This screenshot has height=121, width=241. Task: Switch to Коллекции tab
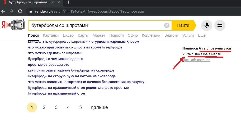tap(151, 35)
